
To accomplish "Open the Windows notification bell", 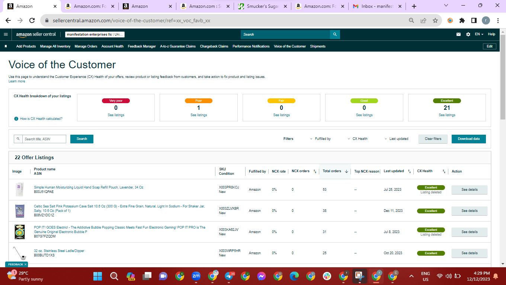I will point(496,276).
